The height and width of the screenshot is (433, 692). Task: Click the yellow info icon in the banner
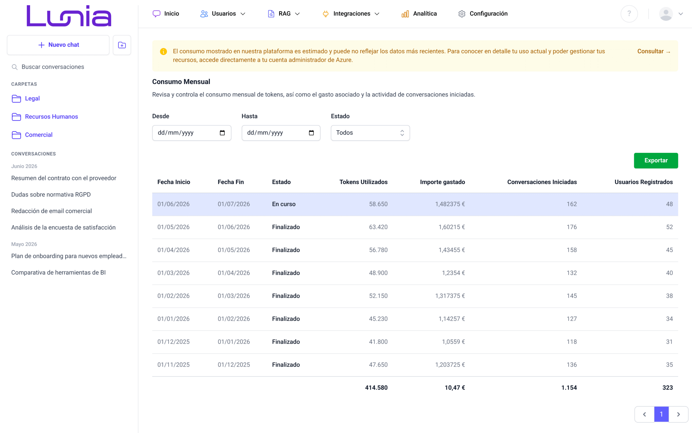click(163, 51)
